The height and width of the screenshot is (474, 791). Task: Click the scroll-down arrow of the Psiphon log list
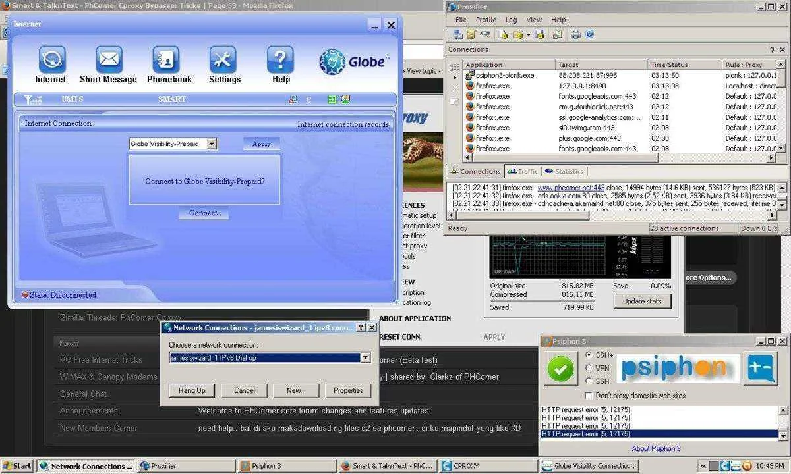(782, 435)
